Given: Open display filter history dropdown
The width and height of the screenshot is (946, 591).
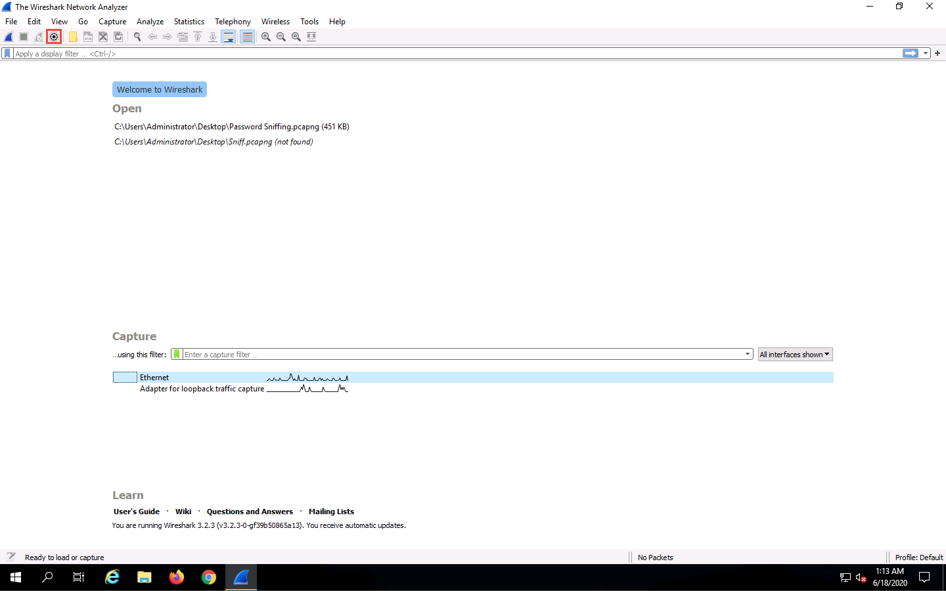Looking at the screenshot, I should (926, 53).
